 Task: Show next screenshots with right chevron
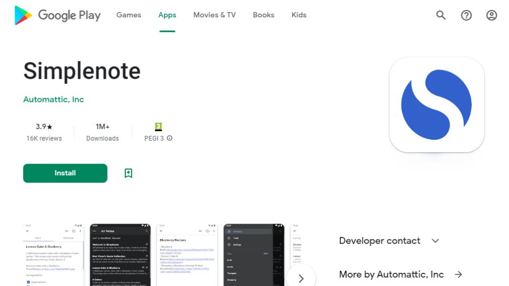301,278
